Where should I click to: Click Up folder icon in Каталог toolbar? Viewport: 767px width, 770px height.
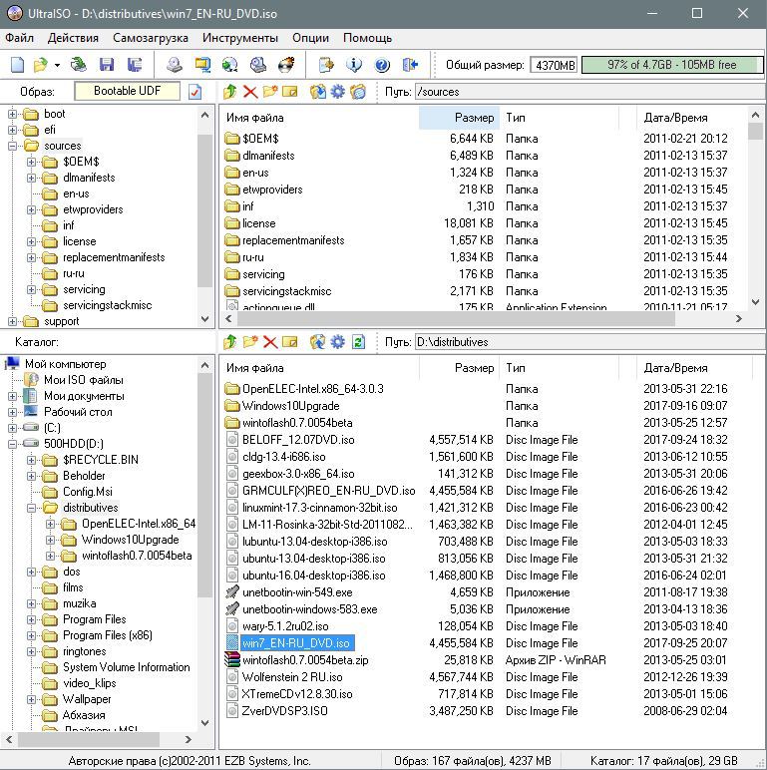tap(229, 342)
